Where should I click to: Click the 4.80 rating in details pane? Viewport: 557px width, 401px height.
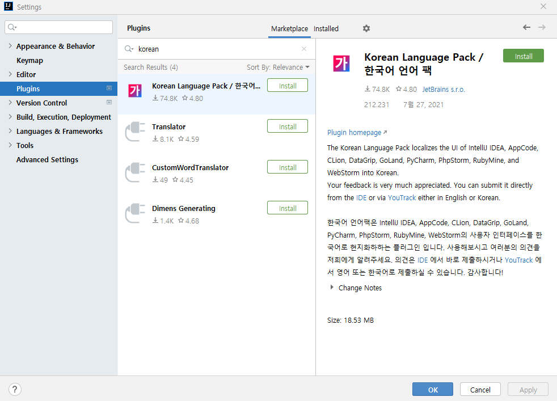[x=406, y=89]
